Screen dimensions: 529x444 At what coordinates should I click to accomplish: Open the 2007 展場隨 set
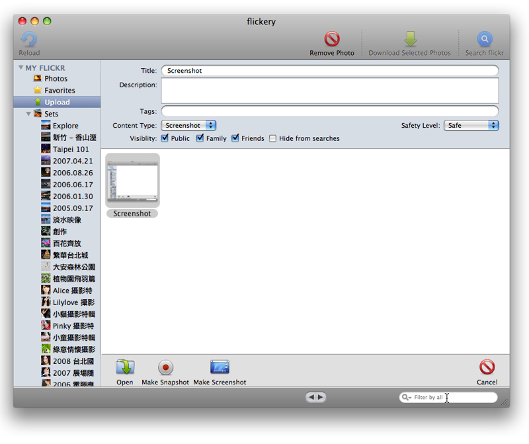pos(57,373)
